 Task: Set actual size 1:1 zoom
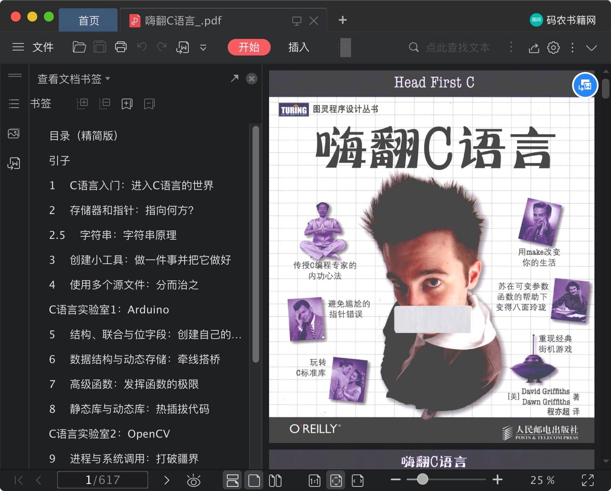(314, 480)
